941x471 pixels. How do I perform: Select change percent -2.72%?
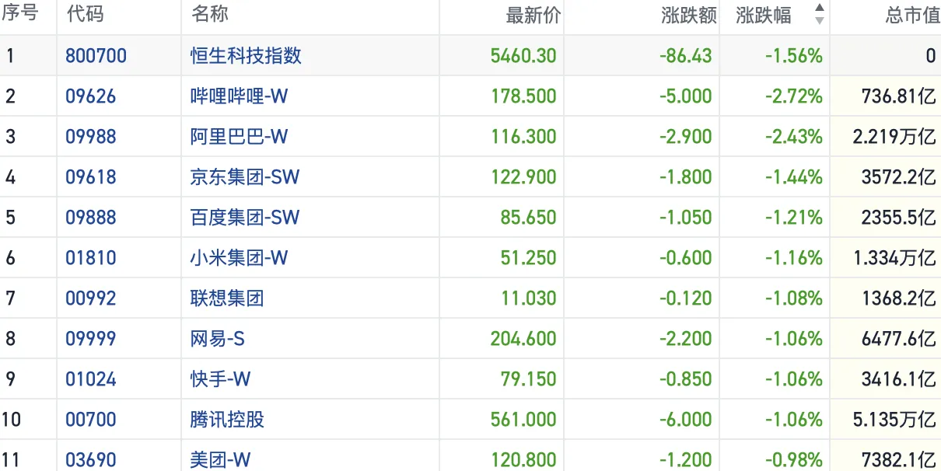pos(793,96)
